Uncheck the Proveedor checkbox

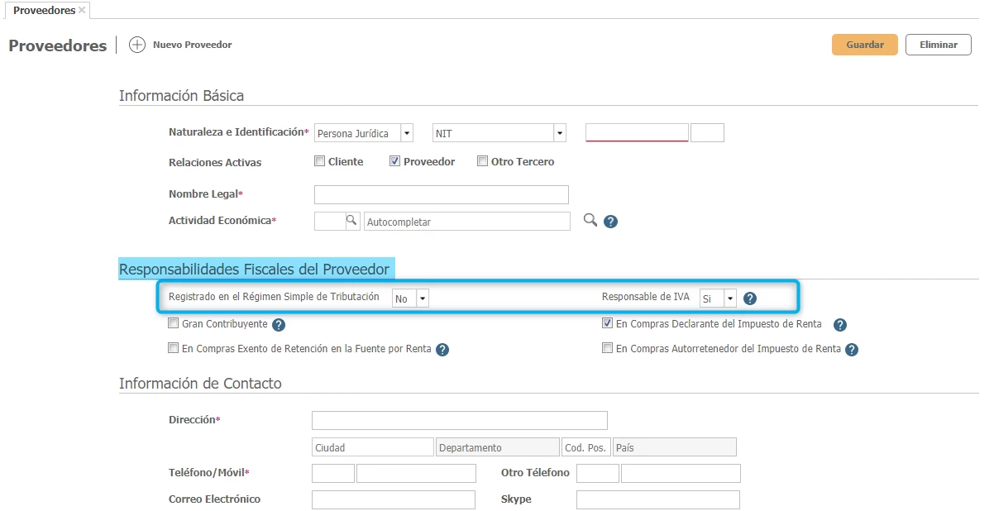(395, 162)
